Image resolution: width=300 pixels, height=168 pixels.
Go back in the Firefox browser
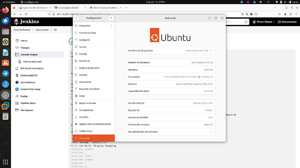(15, 14)
